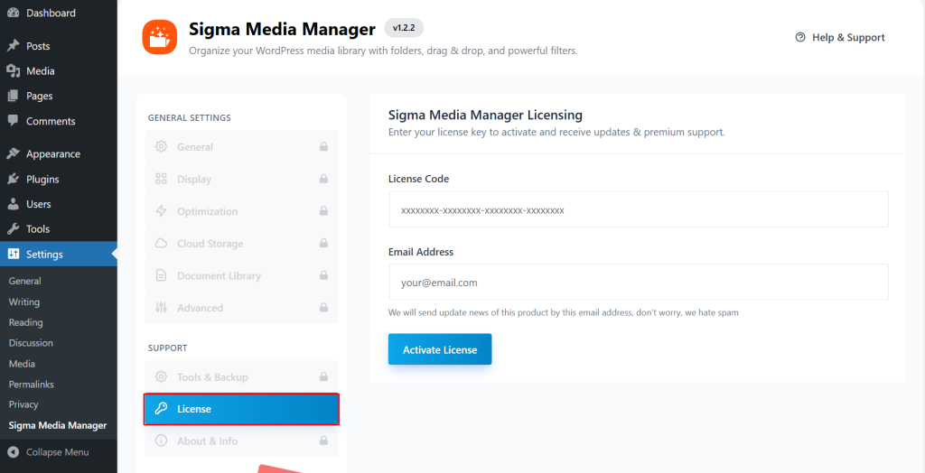Select the Settings admin menu
This screenshot has width=925, height=473.
click(x=59, y=255)
